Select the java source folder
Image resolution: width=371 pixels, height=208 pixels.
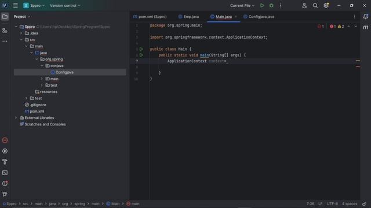pos(41,53)
